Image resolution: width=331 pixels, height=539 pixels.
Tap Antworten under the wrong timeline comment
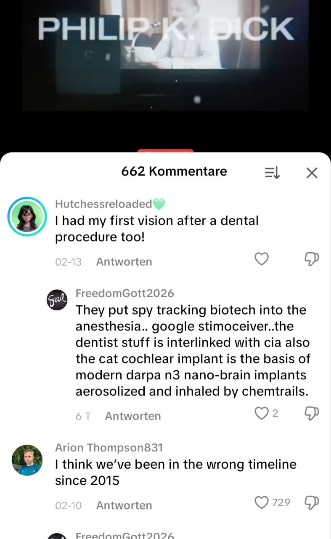pos(124,505)
